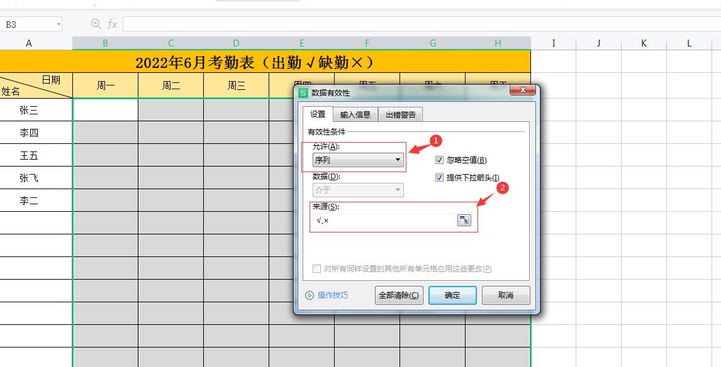Select column B header

point(105,43)
